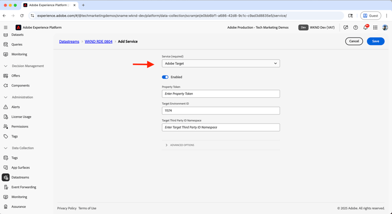This screenshot has width=392, height=214.
Task: Open the user profile avatar
Action: click(x=385, y=28)
